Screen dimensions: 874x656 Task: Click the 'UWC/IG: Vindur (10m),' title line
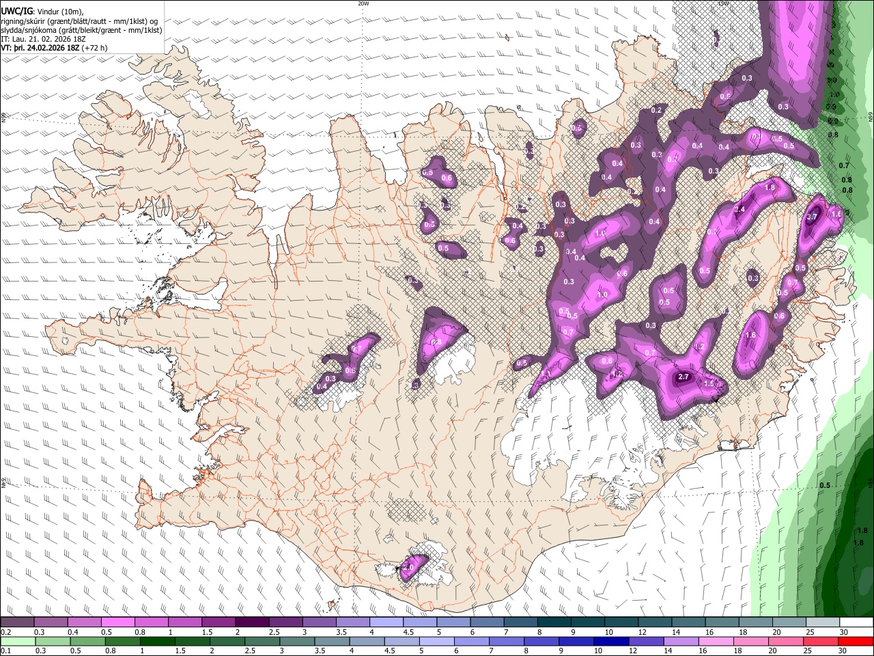[42, 11]
